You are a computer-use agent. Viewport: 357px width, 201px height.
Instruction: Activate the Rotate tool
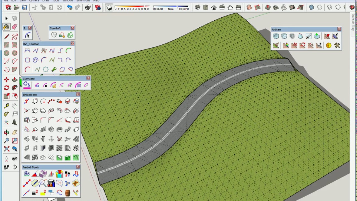6,88
